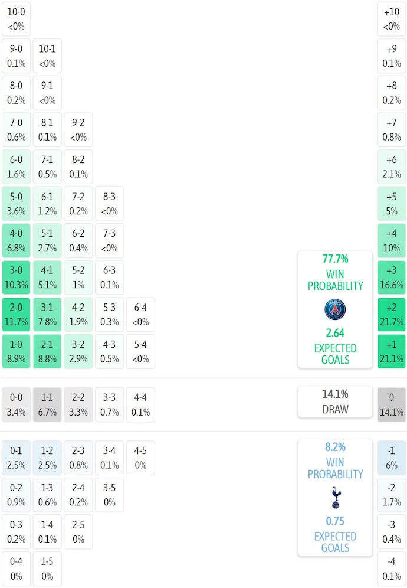Select the +10 goal margin cell
The width and height of the screenshot is (407, 588).
[392, 19]
